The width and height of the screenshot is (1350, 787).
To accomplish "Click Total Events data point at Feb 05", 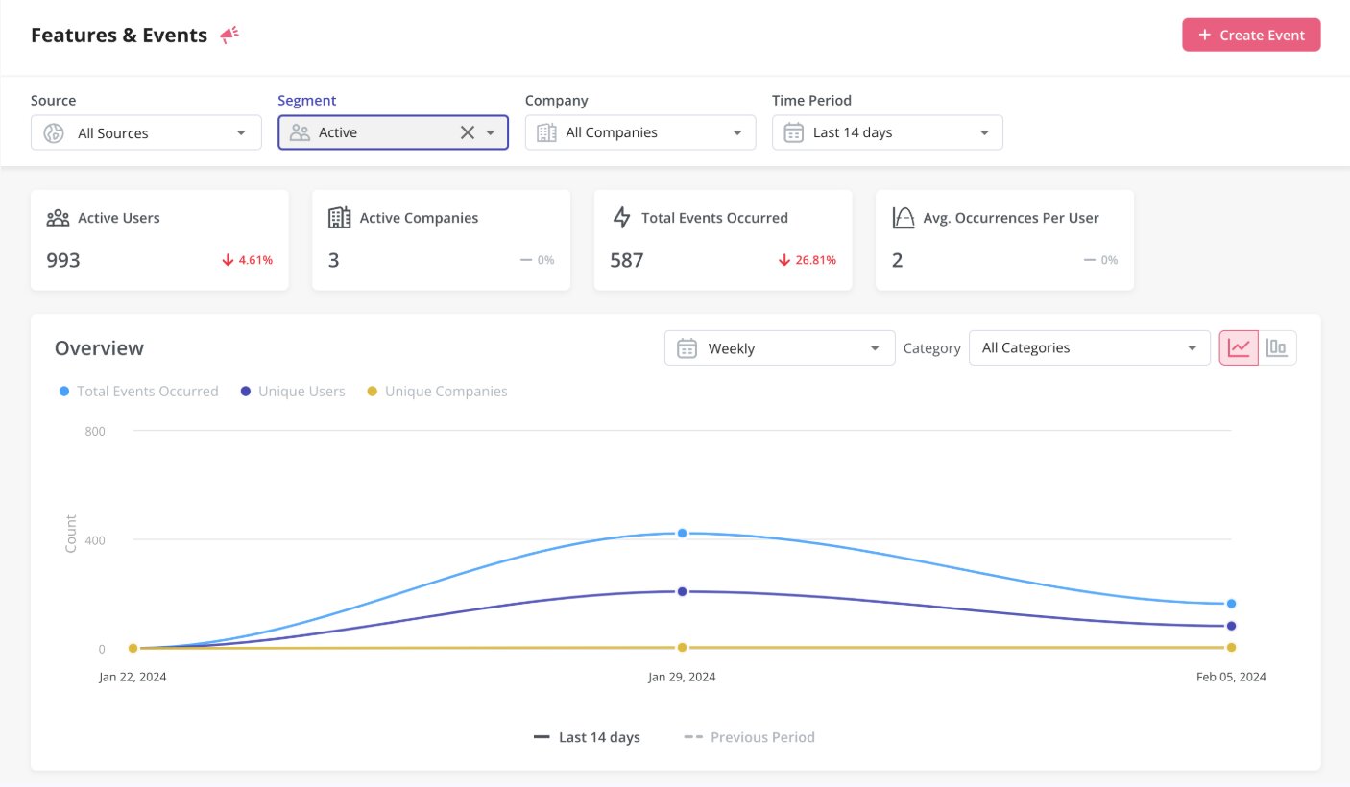I will [1231, 604].
